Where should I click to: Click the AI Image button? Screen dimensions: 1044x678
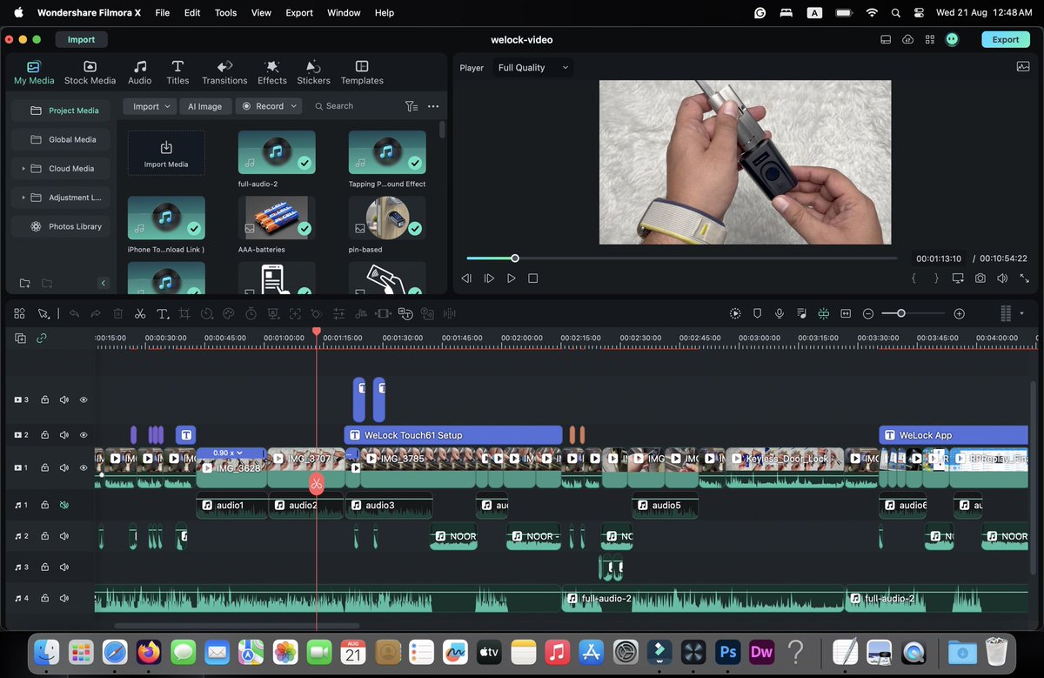click(204, 106)
